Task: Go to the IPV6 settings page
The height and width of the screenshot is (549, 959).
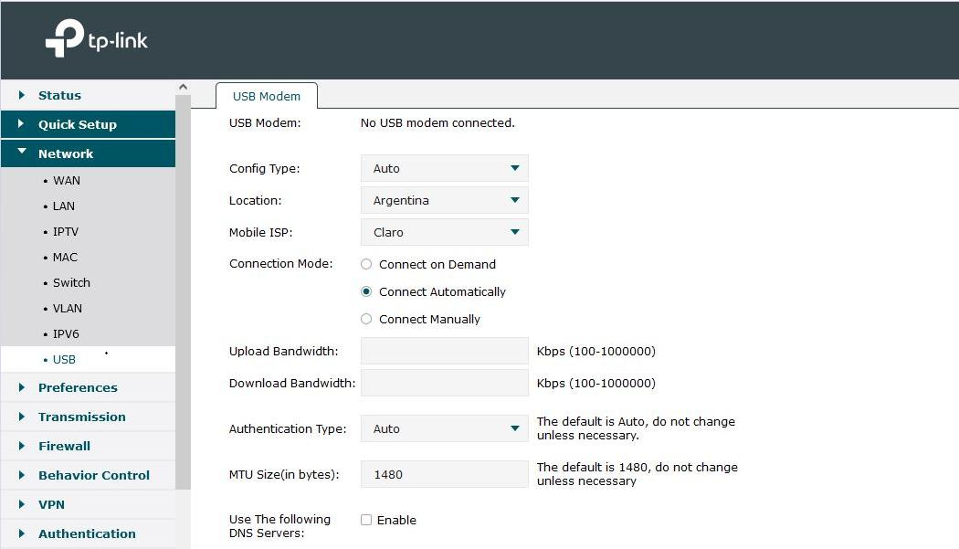Action: pyautogui.click(x=66, y=334)
